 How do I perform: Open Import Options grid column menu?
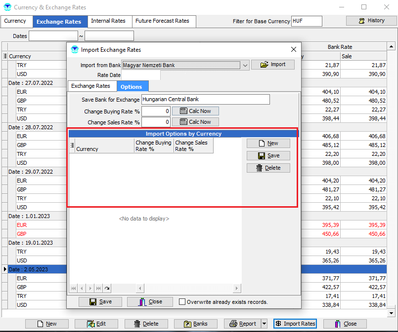[x=72, y=146]
